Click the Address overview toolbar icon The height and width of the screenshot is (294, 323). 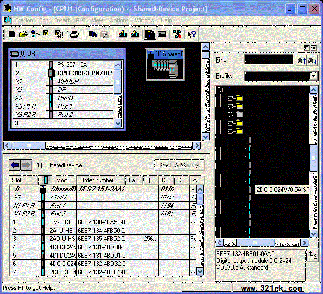(x=162, y=34)
